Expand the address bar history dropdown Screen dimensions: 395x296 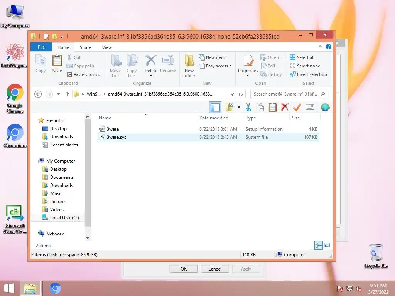tap(232, 94)
